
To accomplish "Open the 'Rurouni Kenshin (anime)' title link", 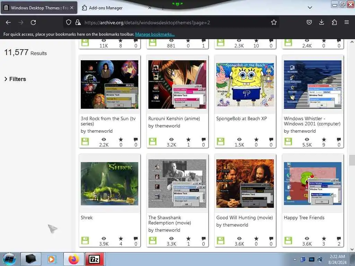I will pyautogui.click(x=174, y=118).
